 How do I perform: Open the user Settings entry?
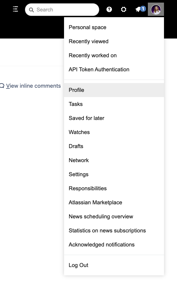click(x=114, y=174)
